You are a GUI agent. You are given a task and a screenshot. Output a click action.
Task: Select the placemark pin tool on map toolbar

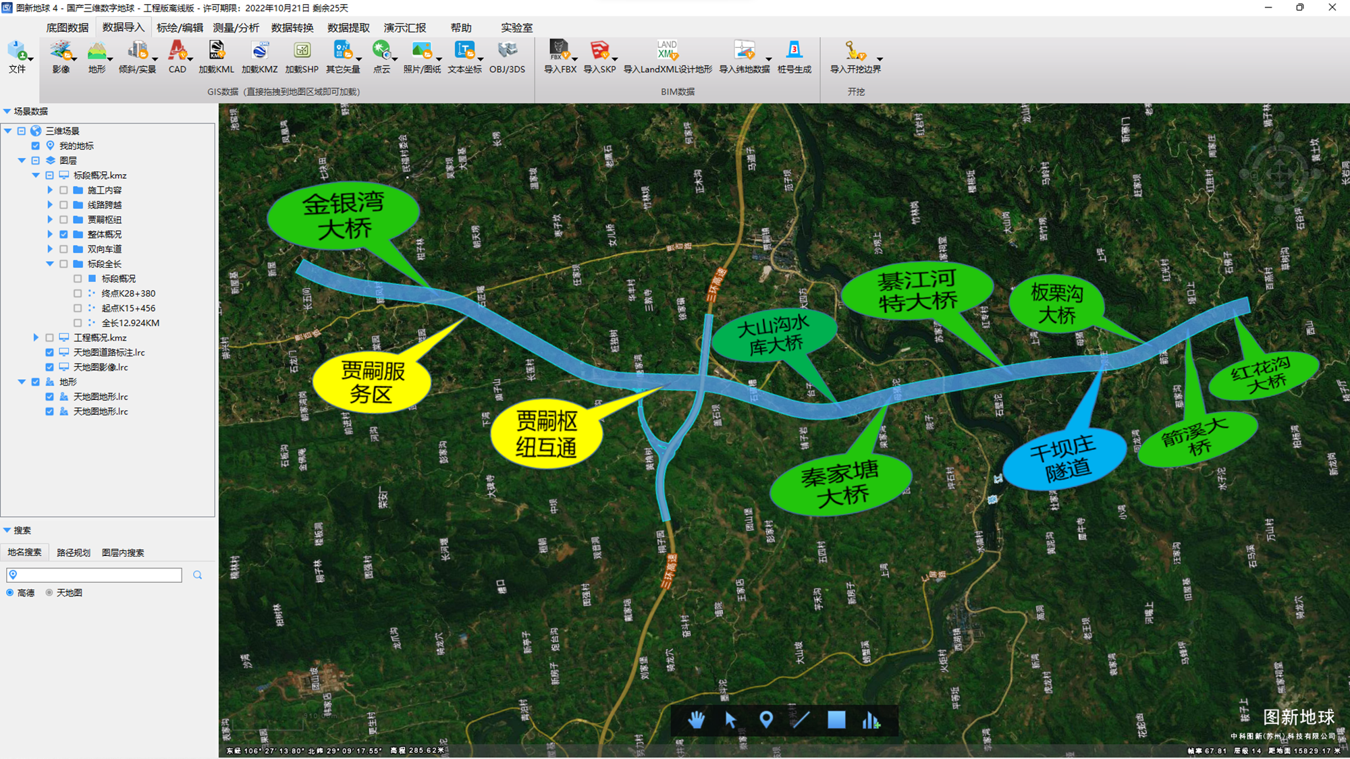[x=765, y=720]
